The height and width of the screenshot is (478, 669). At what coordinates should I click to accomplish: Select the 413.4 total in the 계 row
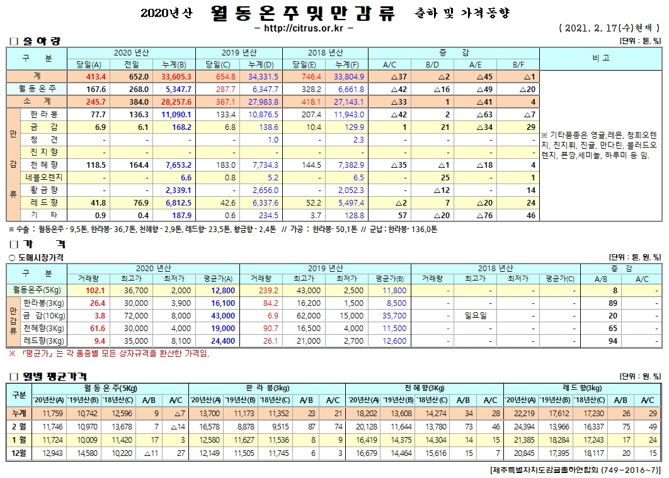(x=97, y=76)
